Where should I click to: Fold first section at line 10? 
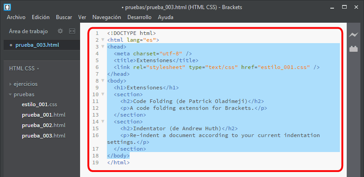click(103, 94)
